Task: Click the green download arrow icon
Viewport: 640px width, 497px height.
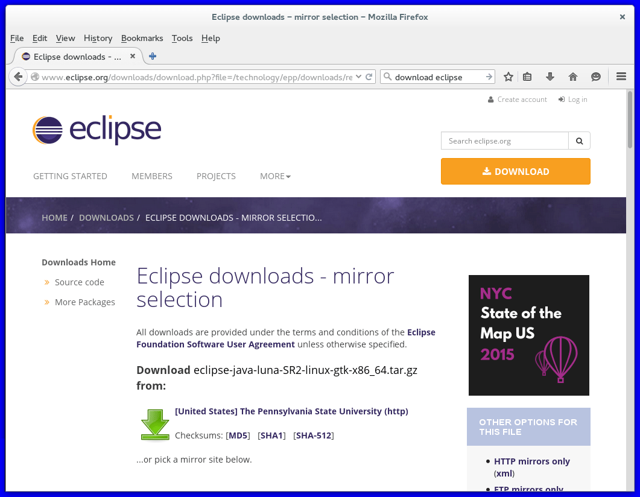Action: [x=155, y=425]
